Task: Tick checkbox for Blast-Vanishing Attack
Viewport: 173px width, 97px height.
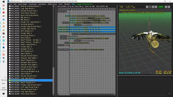Action: point(10,15)
